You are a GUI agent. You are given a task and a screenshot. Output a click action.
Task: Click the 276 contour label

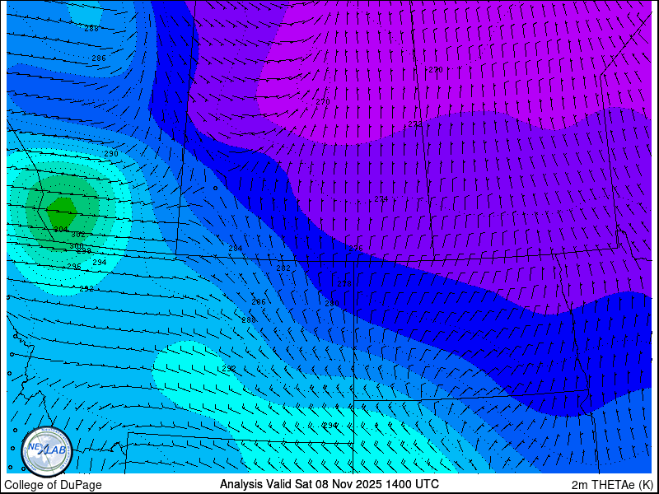tap(356, 249)
